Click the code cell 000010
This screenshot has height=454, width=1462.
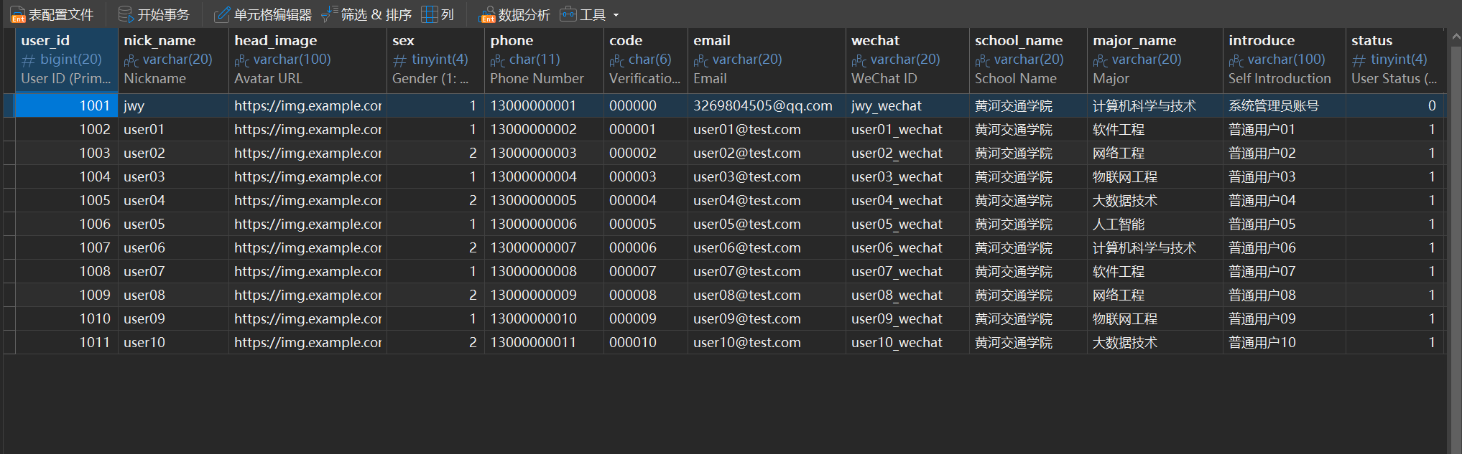click(646, 342)
